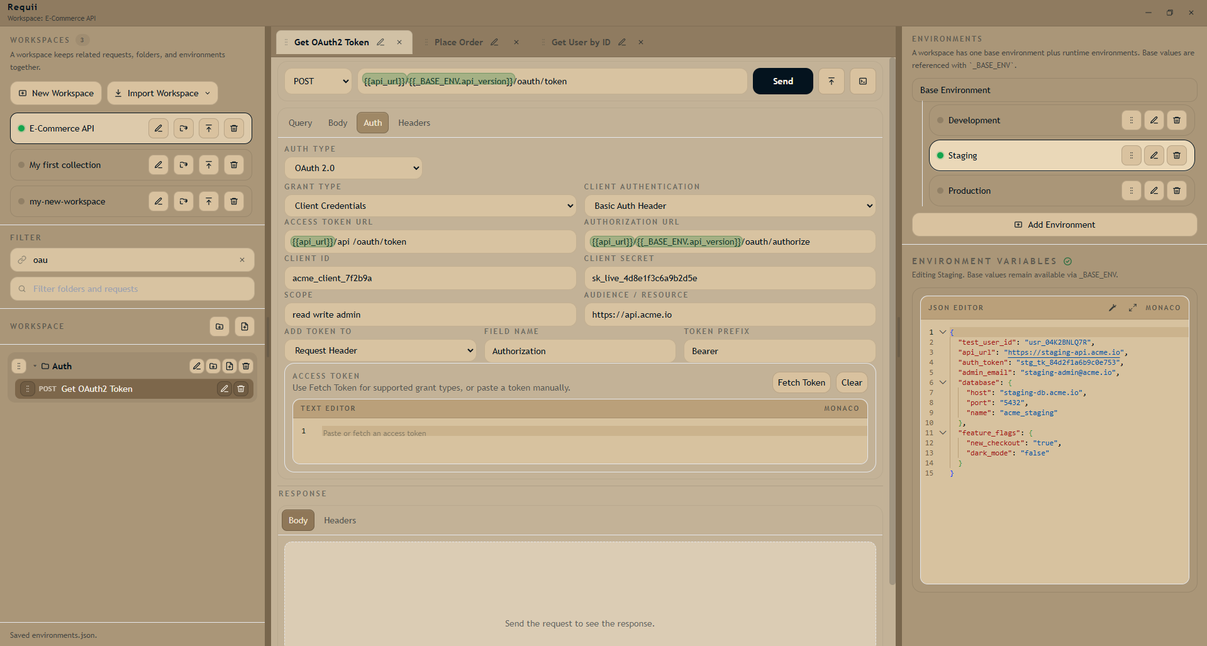The image size is (1207, 646).
Task: Click the drag handle of the Staging environment
Action: (x=1132, y=155)
